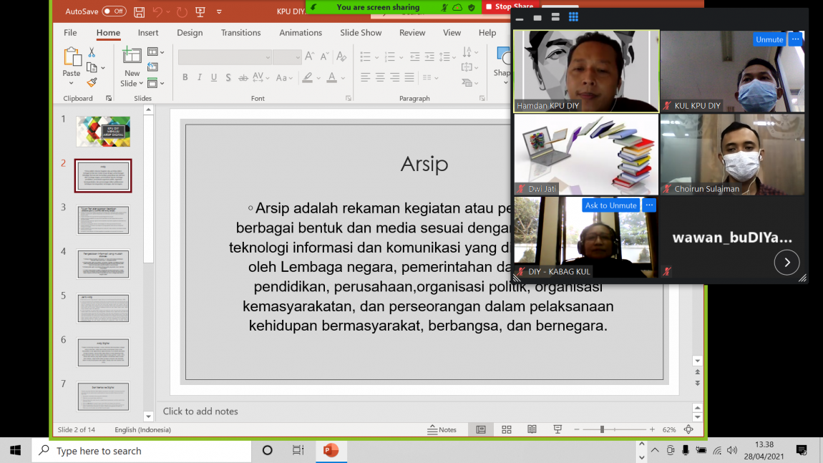Open font color dropdown arrow
Image resolution: width=823 pixels, height=463 pixels.
344,78
